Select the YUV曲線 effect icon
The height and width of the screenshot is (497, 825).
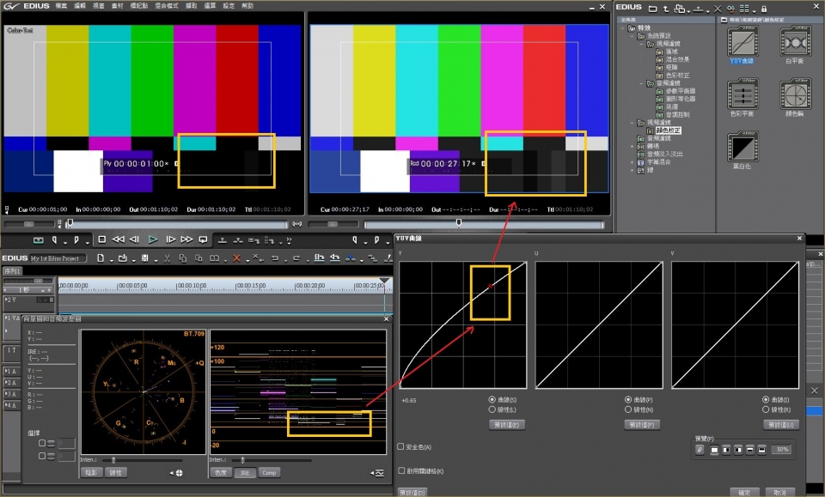pos(742,42)
